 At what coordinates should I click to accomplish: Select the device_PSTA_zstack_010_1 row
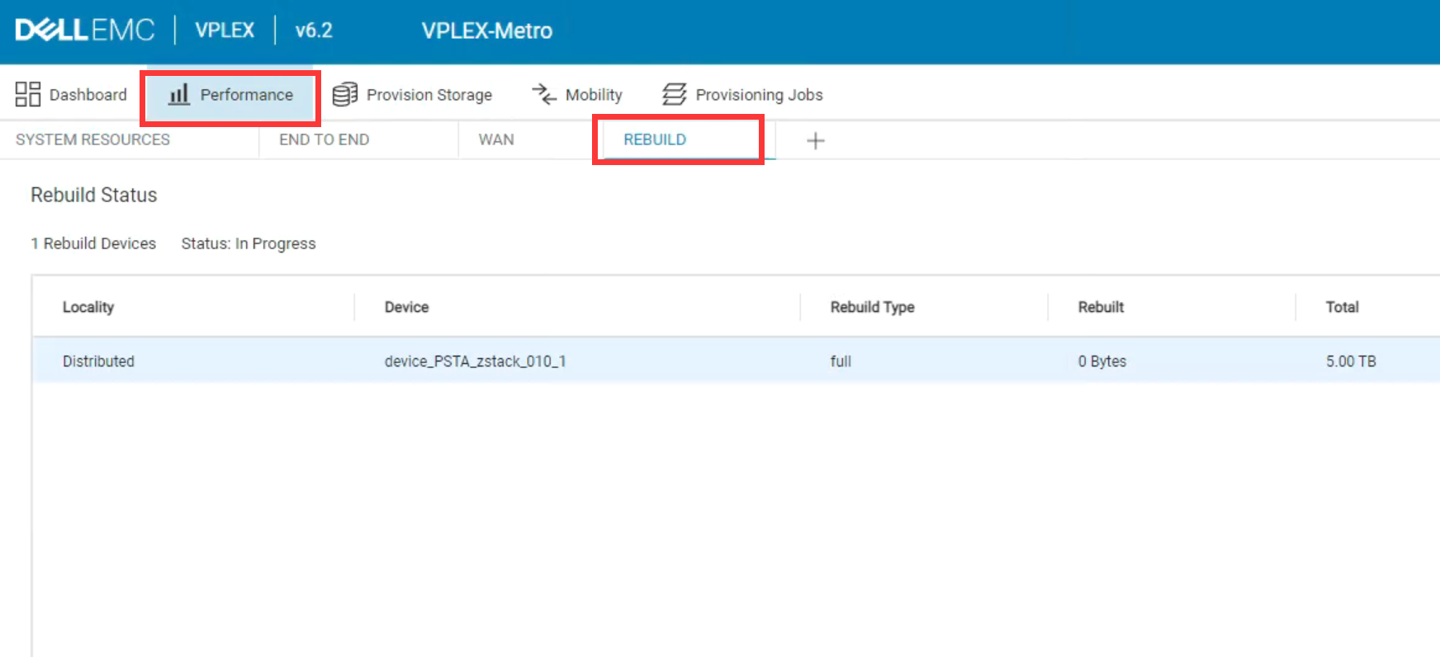point(475,362)
